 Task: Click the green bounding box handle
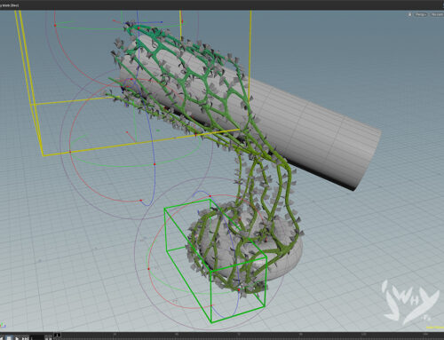[216, 261]
